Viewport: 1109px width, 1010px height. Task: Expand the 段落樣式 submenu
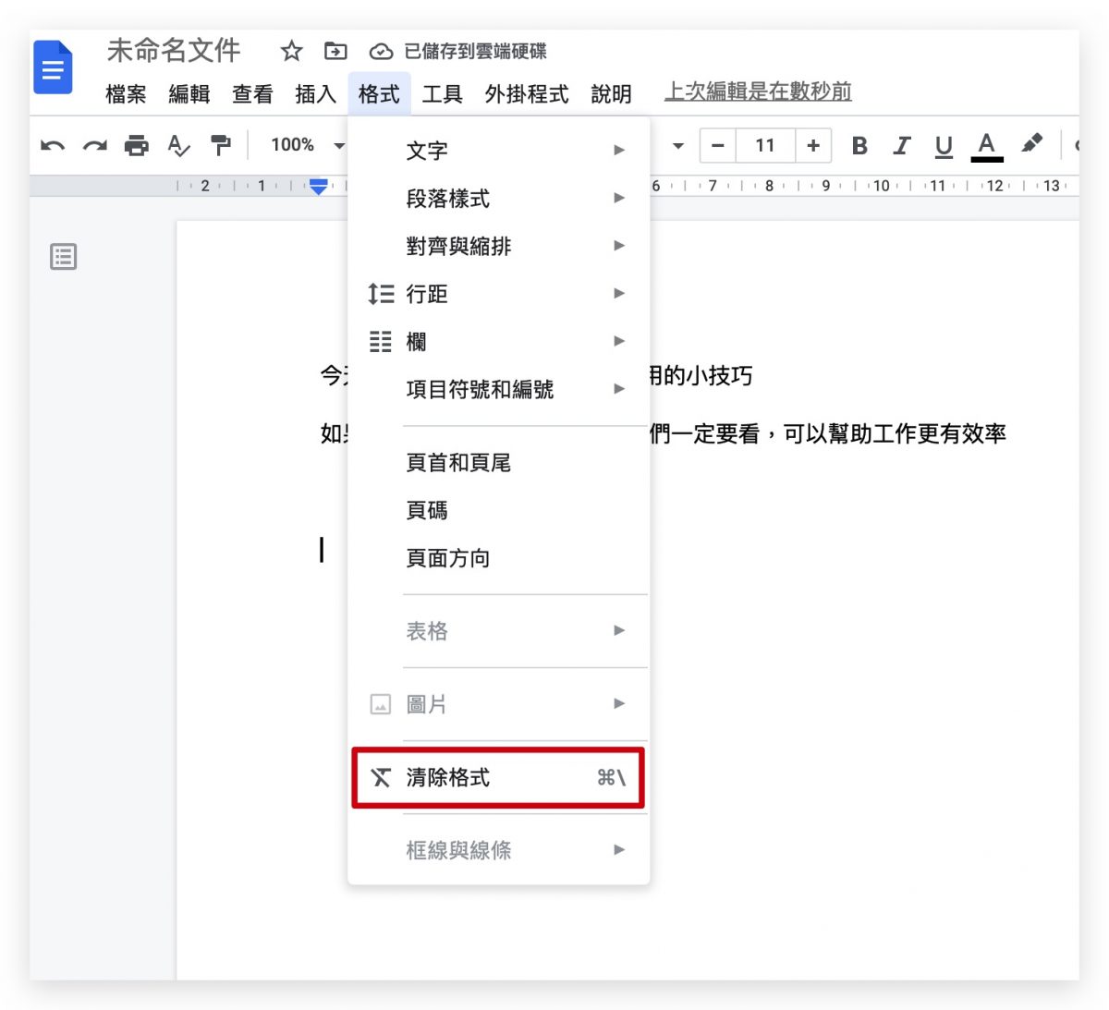pos(499,198)
